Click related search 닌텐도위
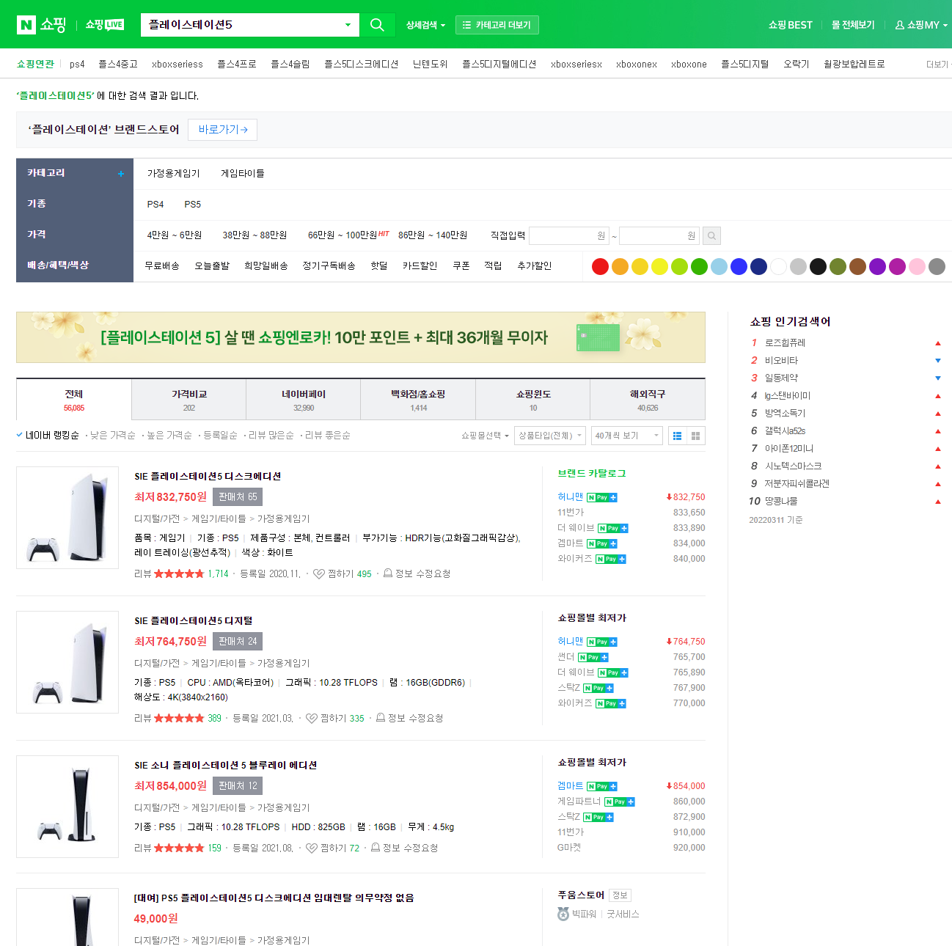This screenshot has height=946, width=952. click(430, 65)
